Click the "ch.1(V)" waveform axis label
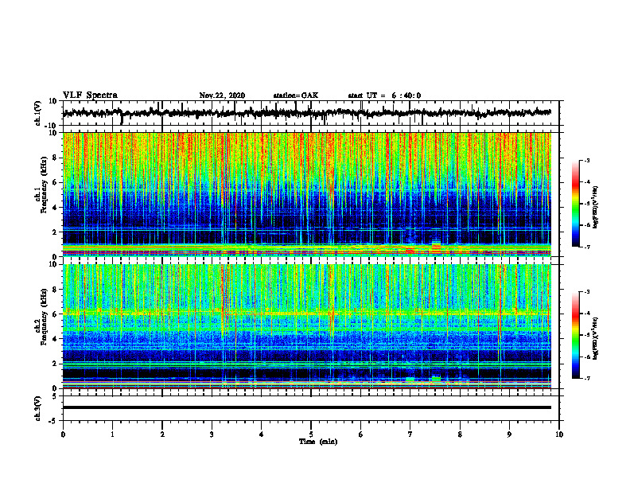 pyautogui.click(x=38, y=113)
